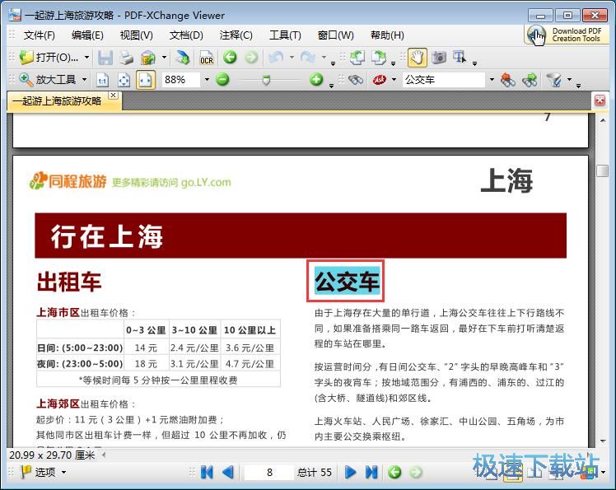Click the search field containing 公交车

[x=445, y=80]
